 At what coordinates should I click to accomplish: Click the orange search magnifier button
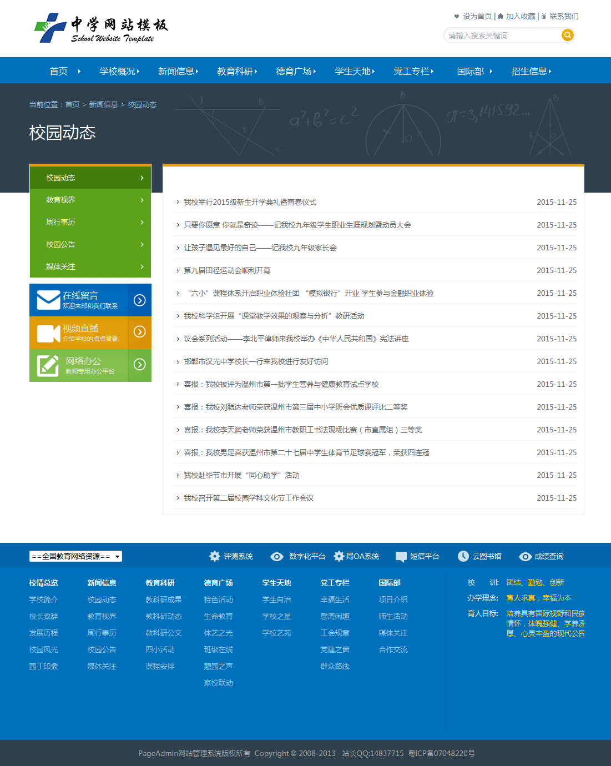pyautogui.click(x=567, y=36)
